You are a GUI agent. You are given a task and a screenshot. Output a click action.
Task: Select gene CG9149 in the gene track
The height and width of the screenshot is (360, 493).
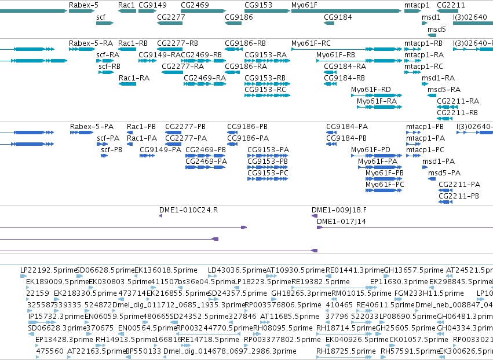click(148, 11)
